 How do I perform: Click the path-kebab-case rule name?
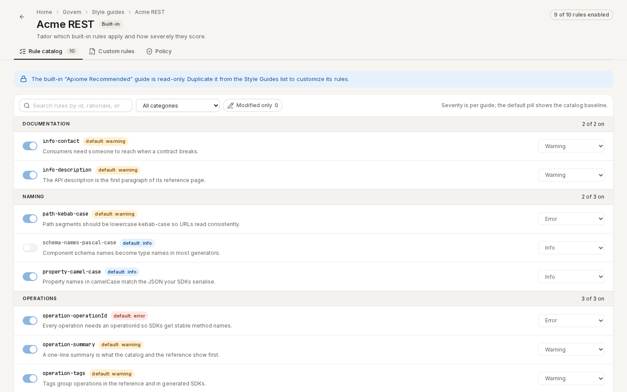tap(65, 214)
